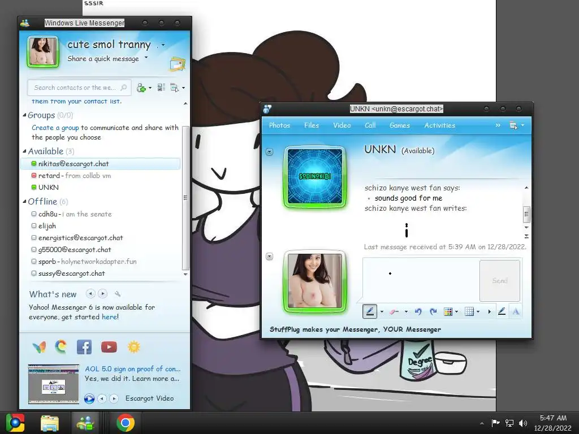Open network icon in system tray

click(x=509, y=423)
